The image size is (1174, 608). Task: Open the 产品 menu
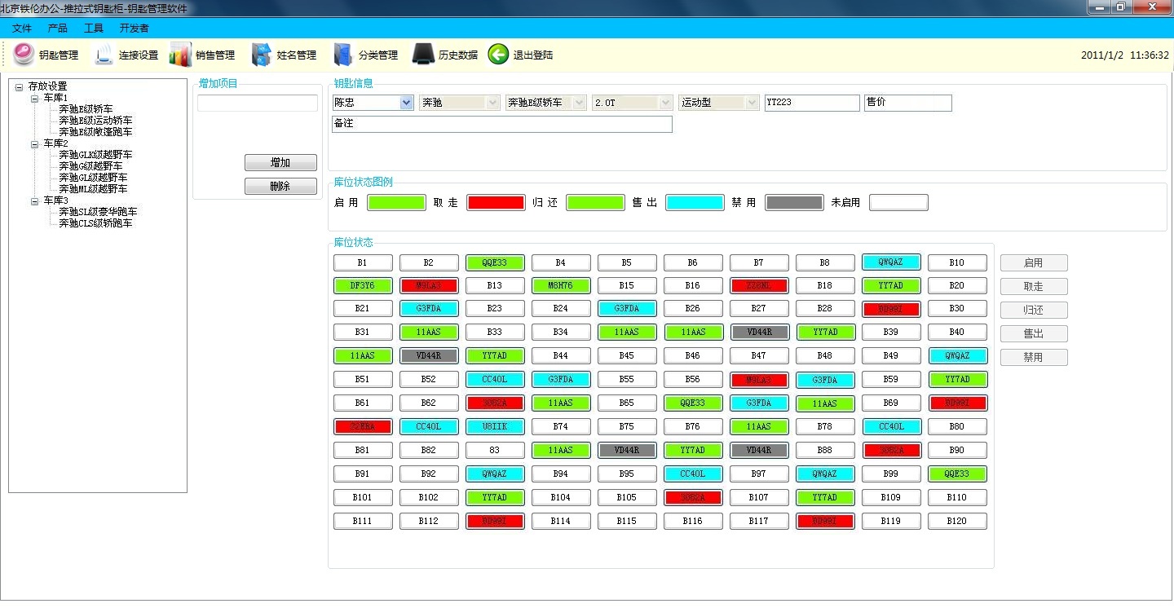tap(58, 28)
